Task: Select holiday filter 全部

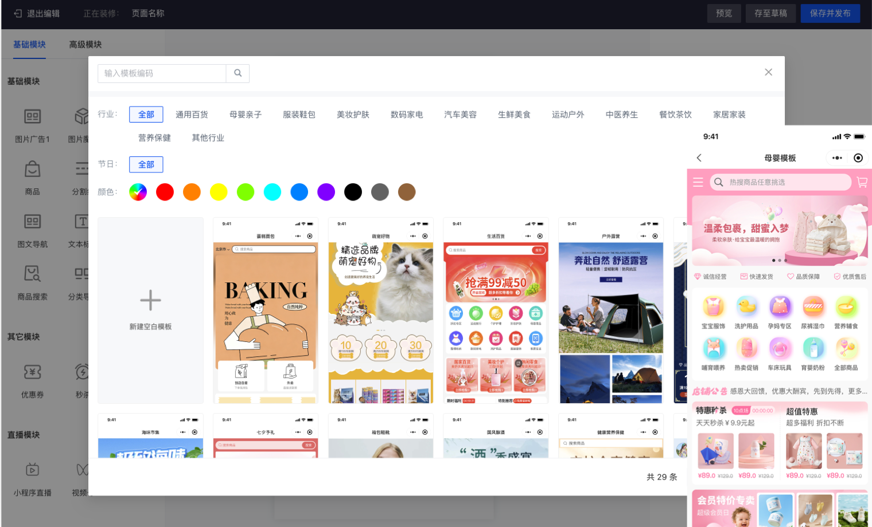Action: tap(146, 164)
